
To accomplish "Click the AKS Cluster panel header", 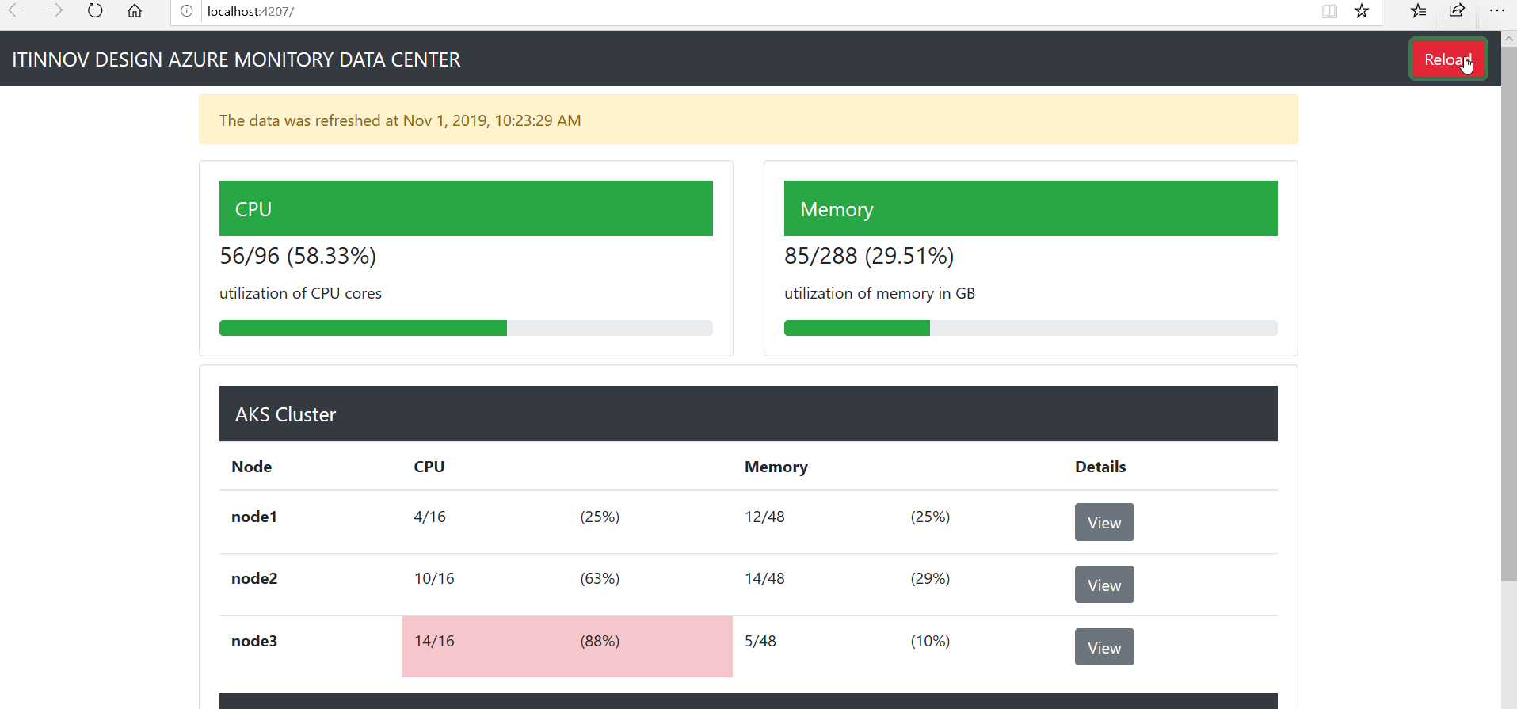I will (749, 414).
